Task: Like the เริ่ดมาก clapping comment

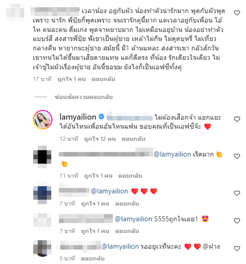Action: pos(237,156)
